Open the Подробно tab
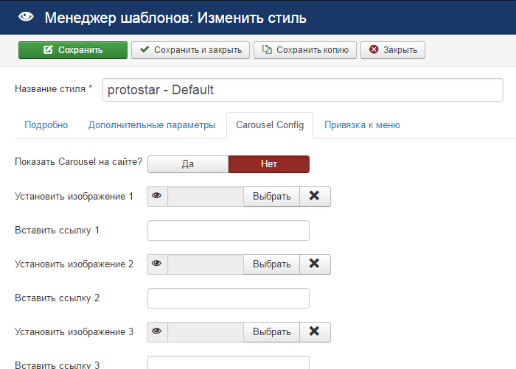 pos(46,125)
